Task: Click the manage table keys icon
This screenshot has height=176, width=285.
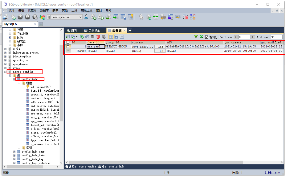Action: (130, 17)
